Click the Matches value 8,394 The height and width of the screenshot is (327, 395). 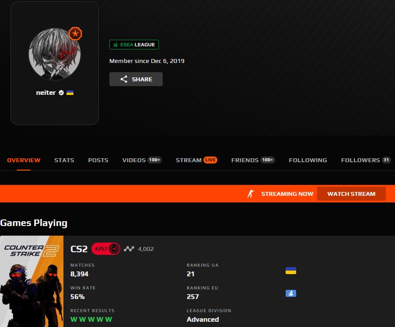[x=79, y=274]
